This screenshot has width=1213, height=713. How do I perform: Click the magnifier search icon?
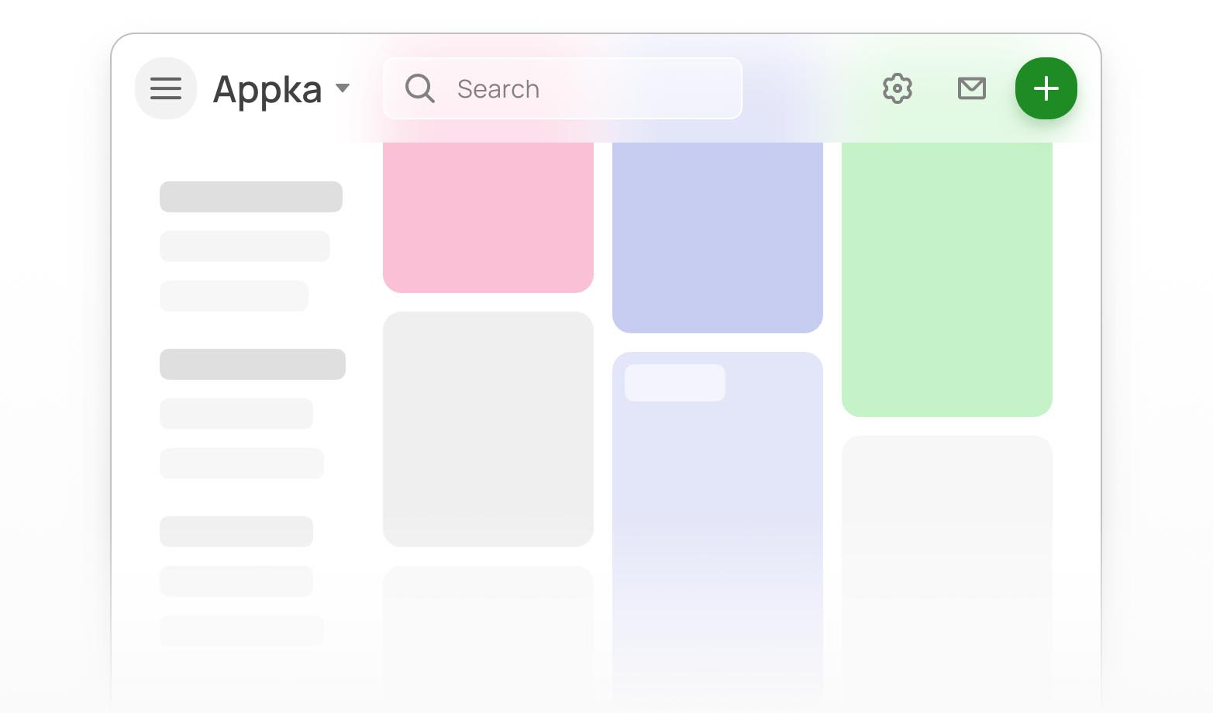pos(420,88)
